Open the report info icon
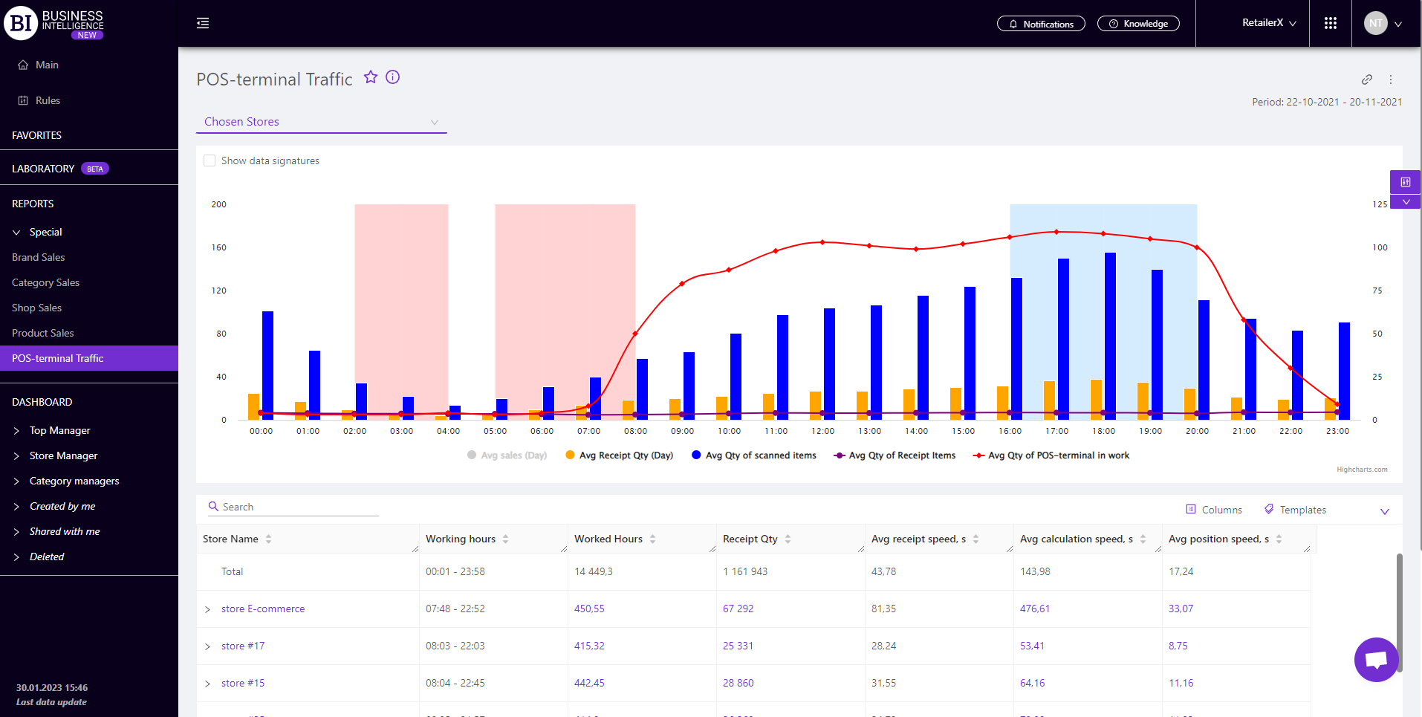Image resolution: width=1422 pixels, height=717 pixels. click(393, 77)
